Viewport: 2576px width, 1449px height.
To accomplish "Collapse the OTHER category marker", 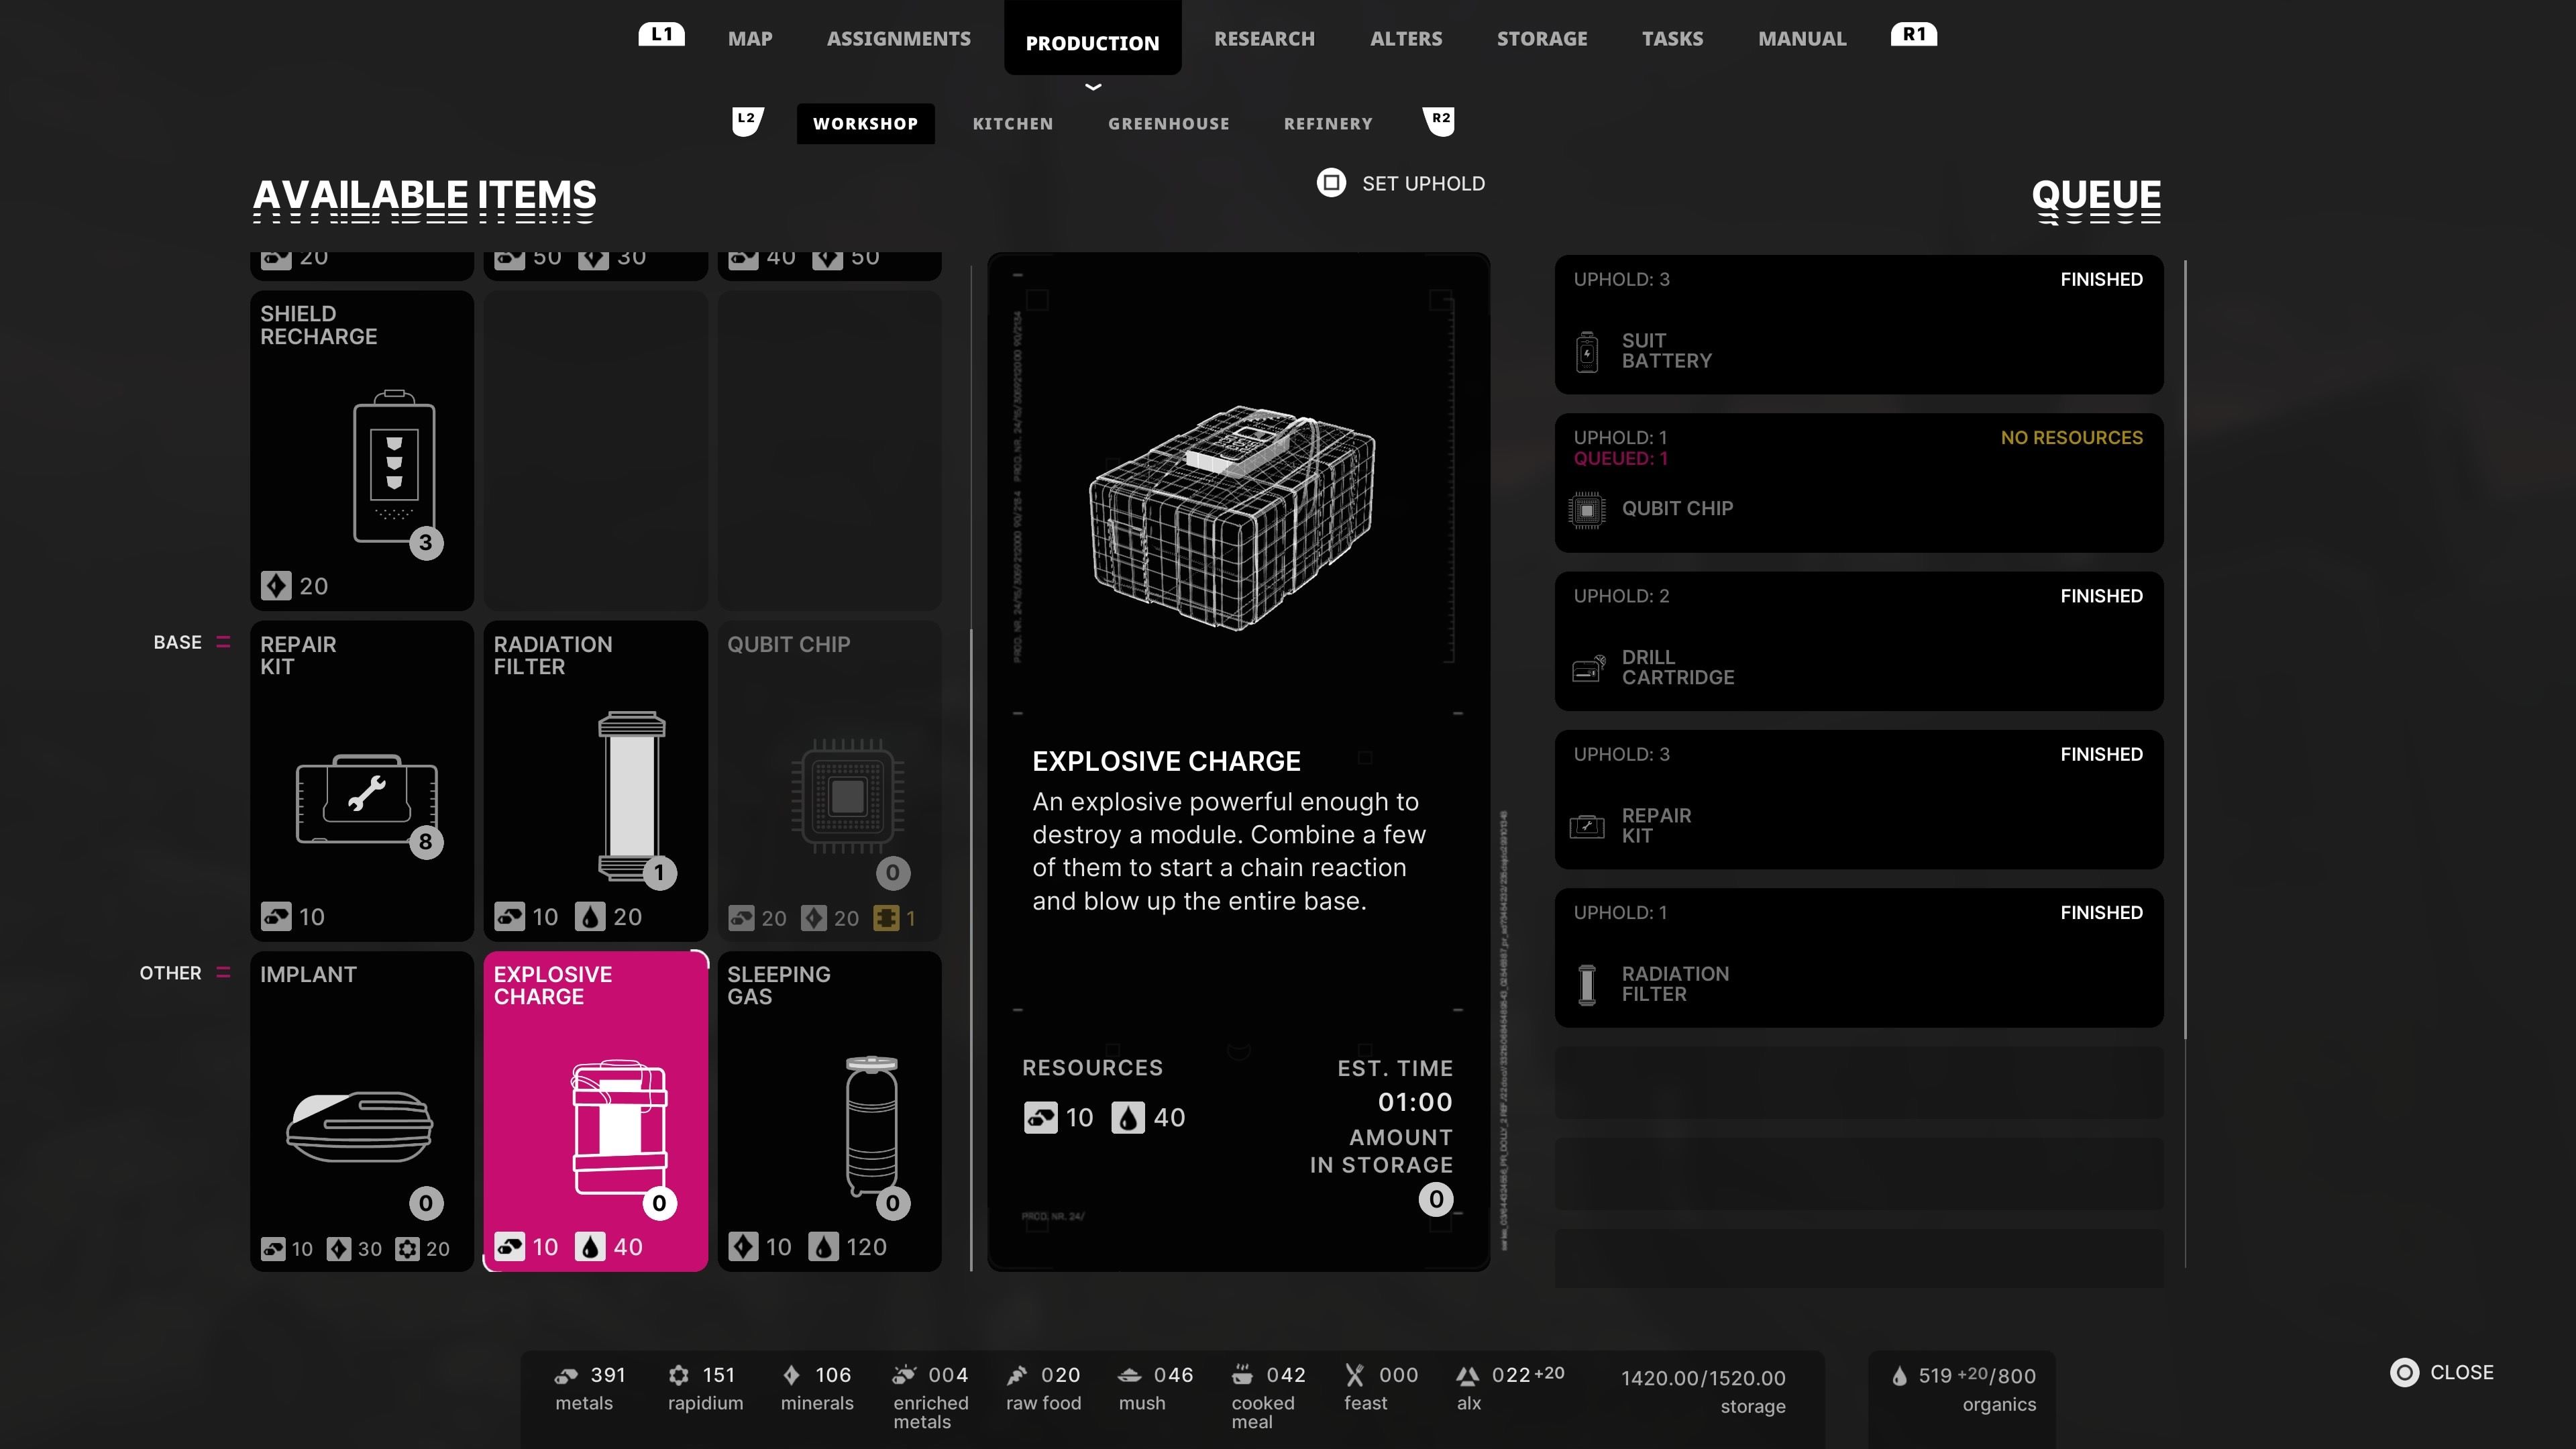I will [223, 972].
